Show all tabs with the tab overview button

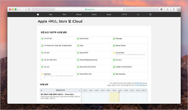(174, 9)
